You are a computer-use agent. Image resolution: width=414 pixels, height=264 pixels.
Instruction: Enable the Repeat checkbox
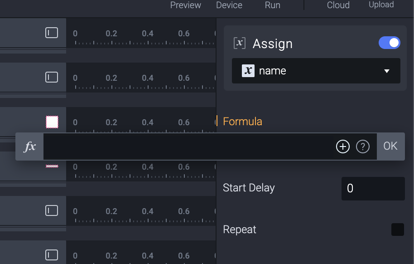397,230
